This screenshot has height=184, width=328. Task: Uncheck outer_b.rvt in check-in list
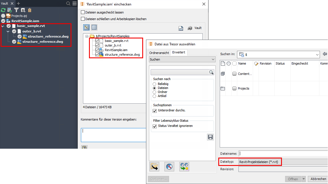point(97,45)
